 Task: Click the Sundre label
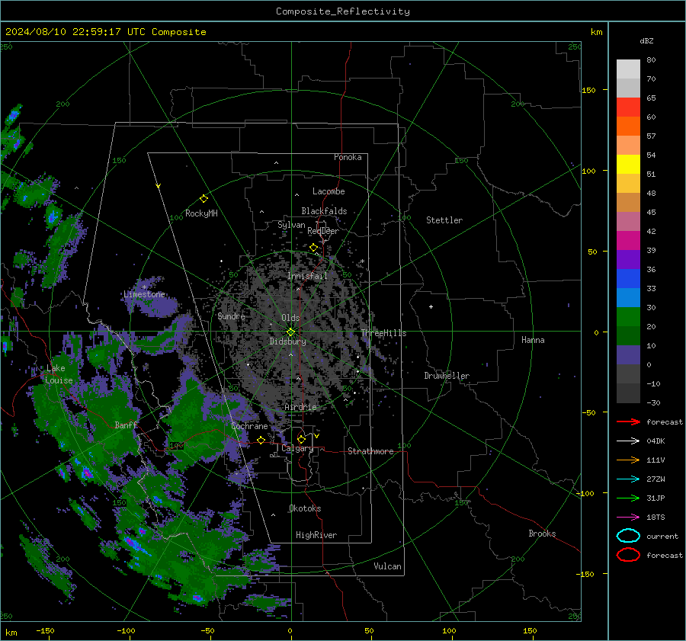(x=231, y=316)
